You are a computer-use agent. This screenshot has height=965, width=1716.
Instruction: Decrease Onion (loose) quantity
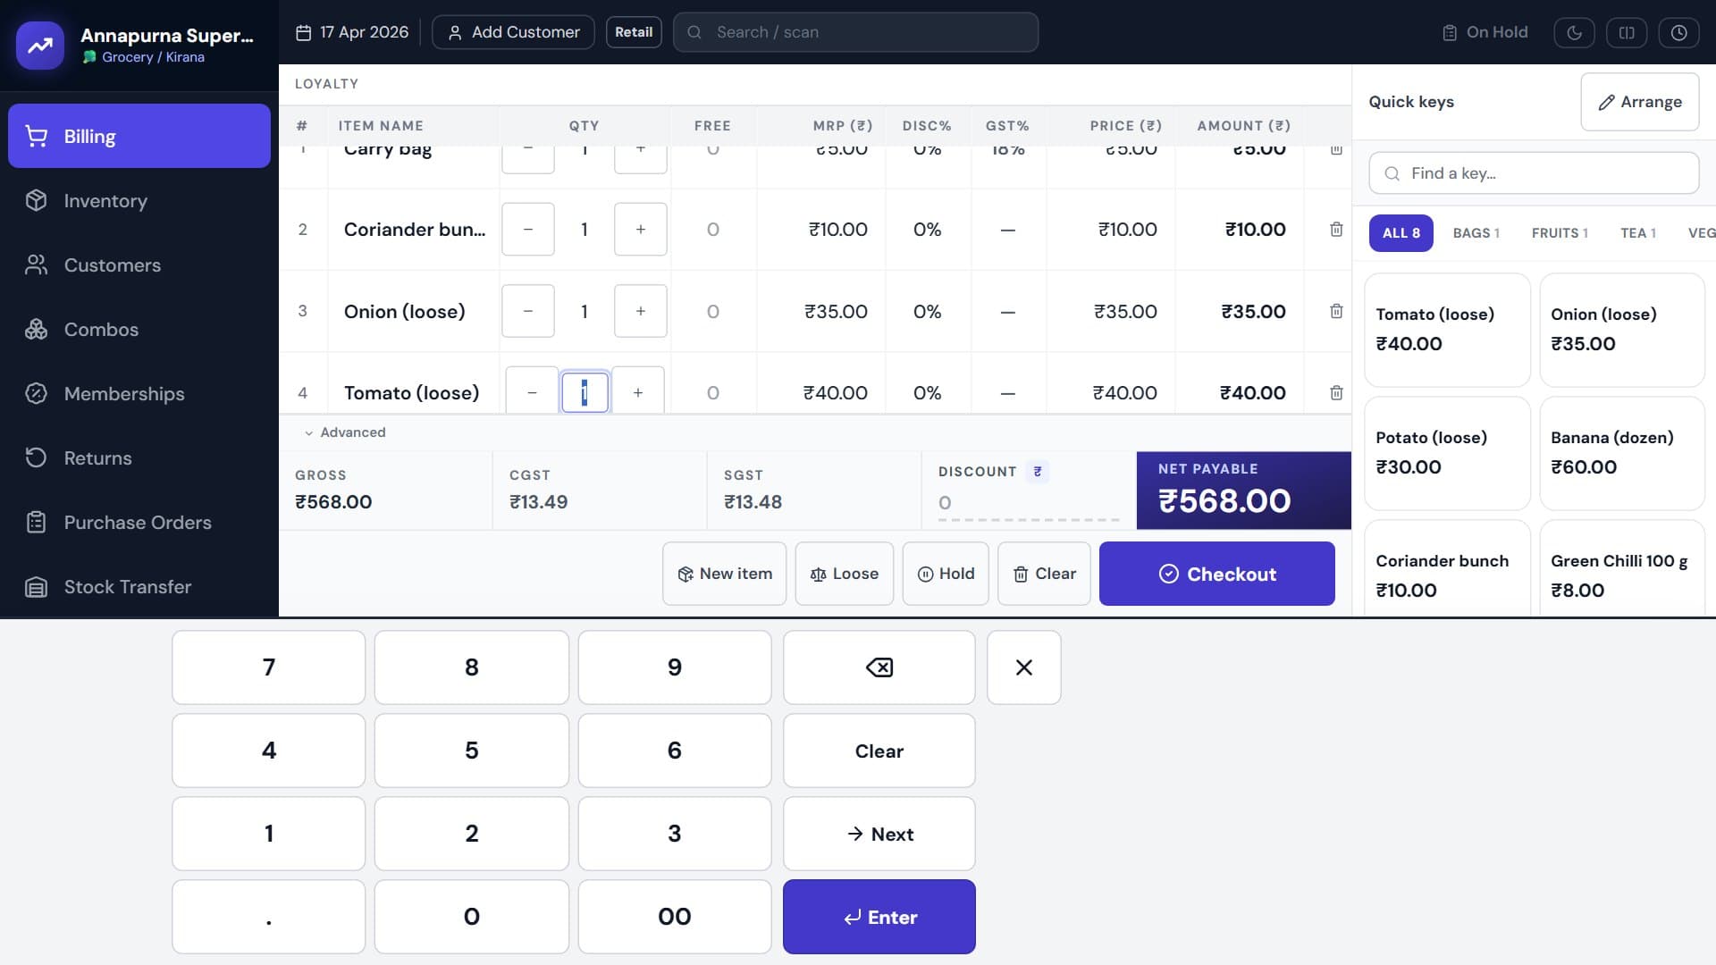(528, 311)
